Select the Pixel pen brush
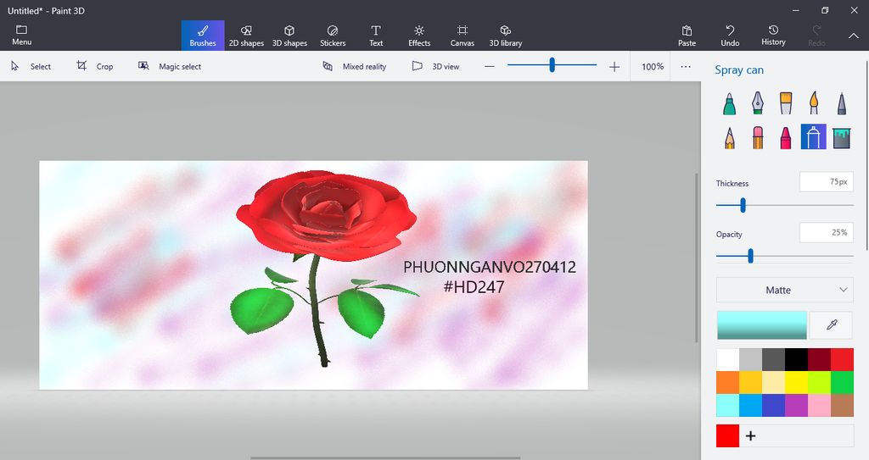The image size is (869, 460). pos(841,103)
